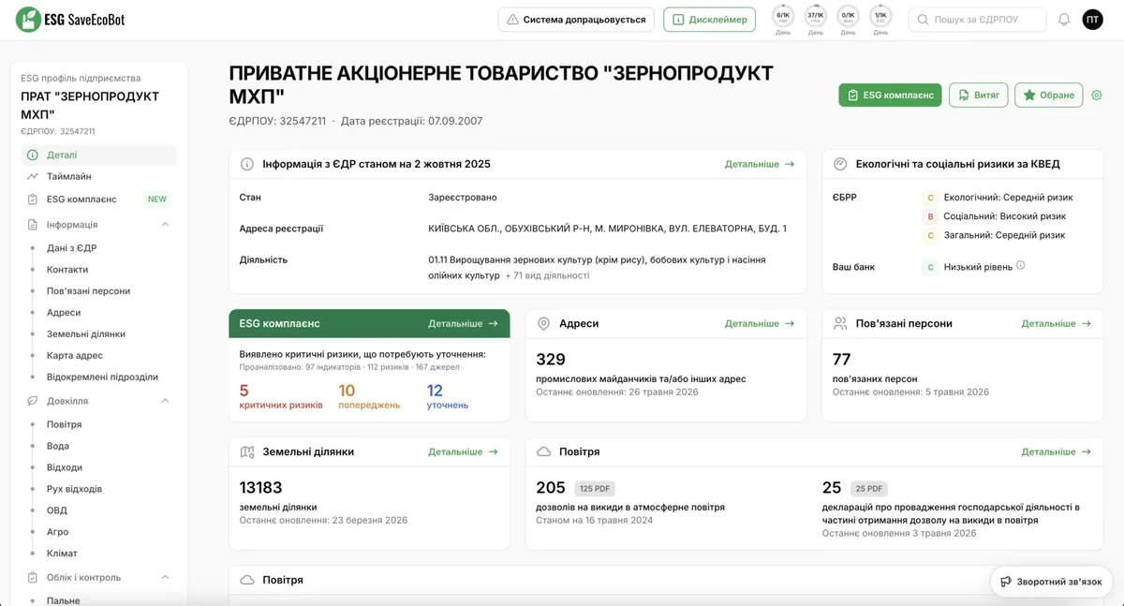Image resolution: width=1124 pixels, height=606 pixels.
Task: Click the green ESG комплаєнс button
Action: [890, 95]
